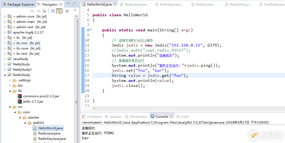Expand the .settings folder
Screen dimensions: 285x143
pos(10,80)
